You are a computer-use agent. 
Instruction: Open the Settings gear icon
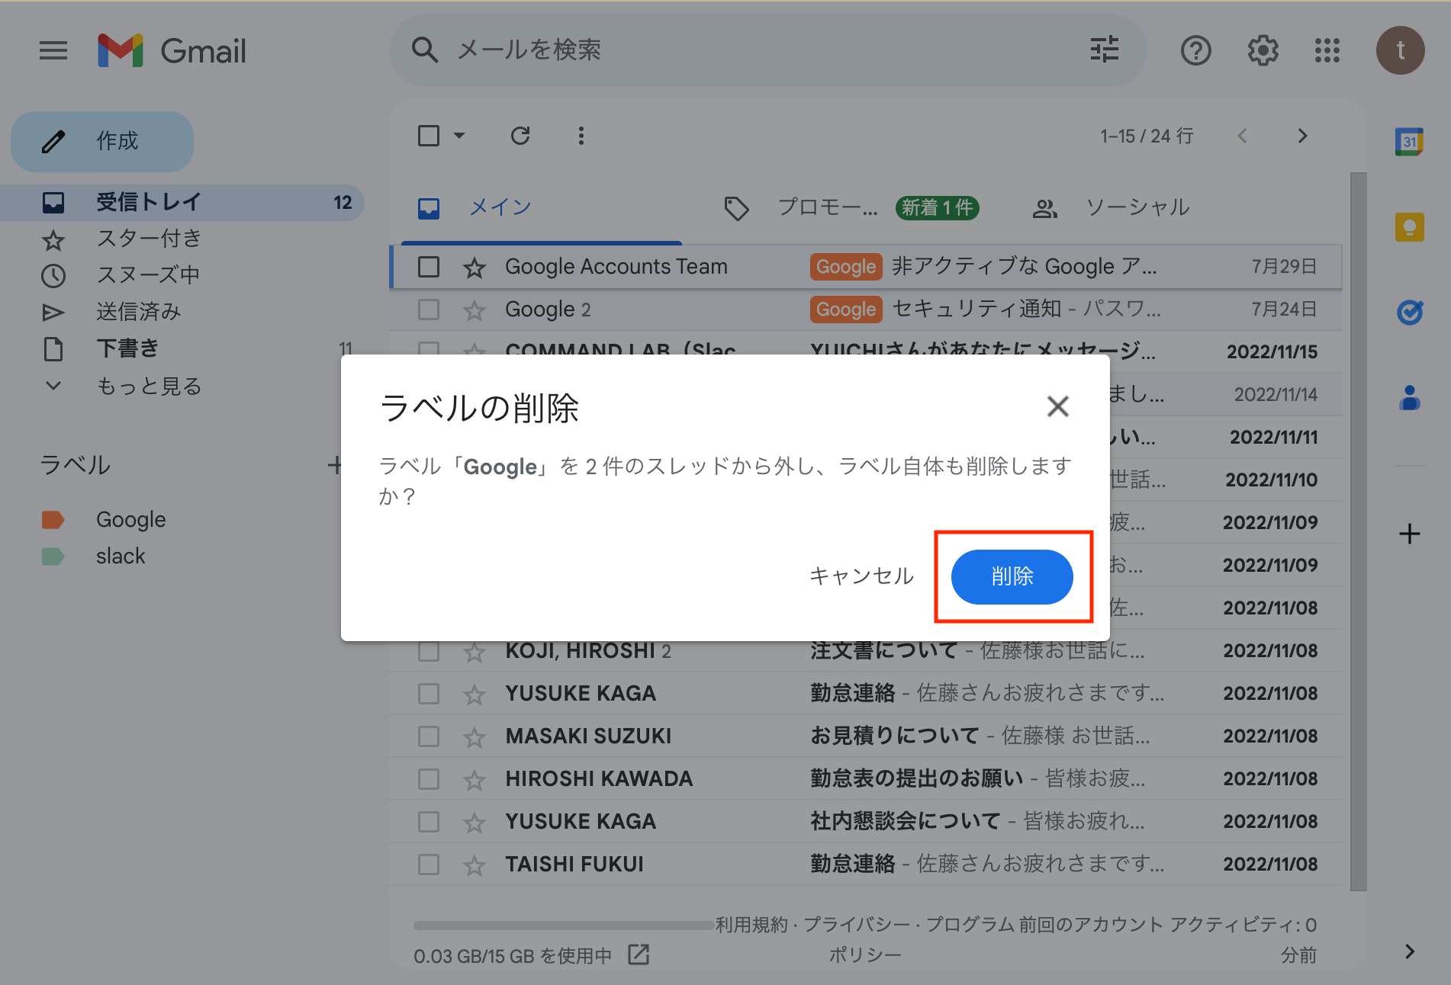click(1263, 51)
